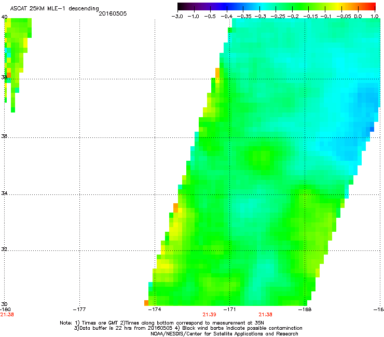
Task: Click the '-0.5' color scale label
Action: 210,17
